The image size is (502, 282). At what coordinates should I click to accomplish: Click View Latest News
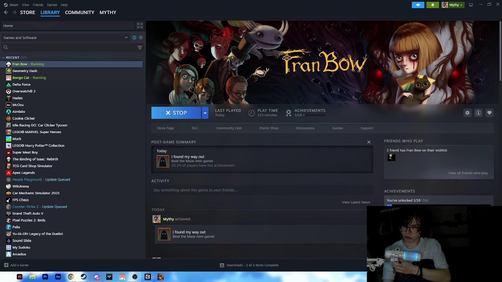[356, 202]
